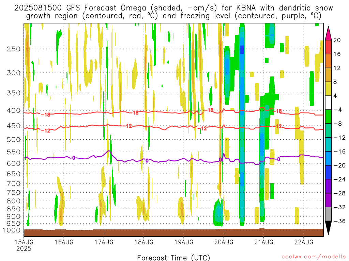Click the coolwx.com/modelts source link
Screen dimensions: 349x261
(314, 257)
